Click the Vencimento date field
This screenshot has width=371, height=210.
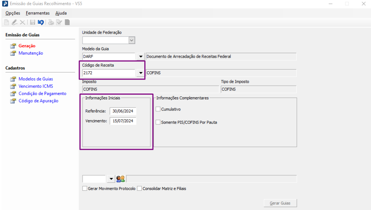(123, 121)
